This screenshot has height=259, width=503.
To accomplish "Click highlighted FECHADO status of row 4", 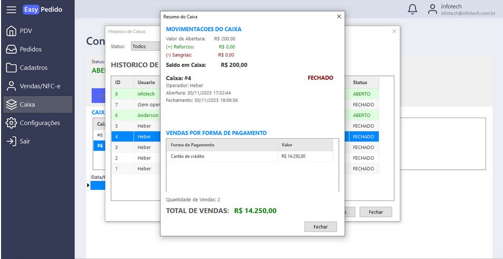I will coord(363,137).
